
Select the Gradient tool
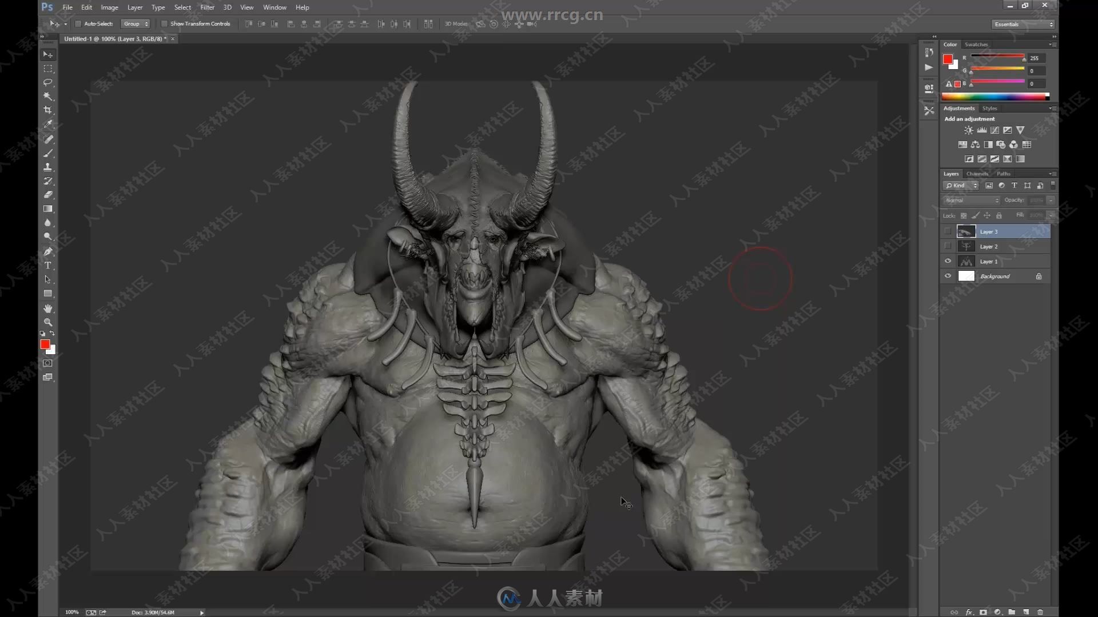(x=48, y=209)
